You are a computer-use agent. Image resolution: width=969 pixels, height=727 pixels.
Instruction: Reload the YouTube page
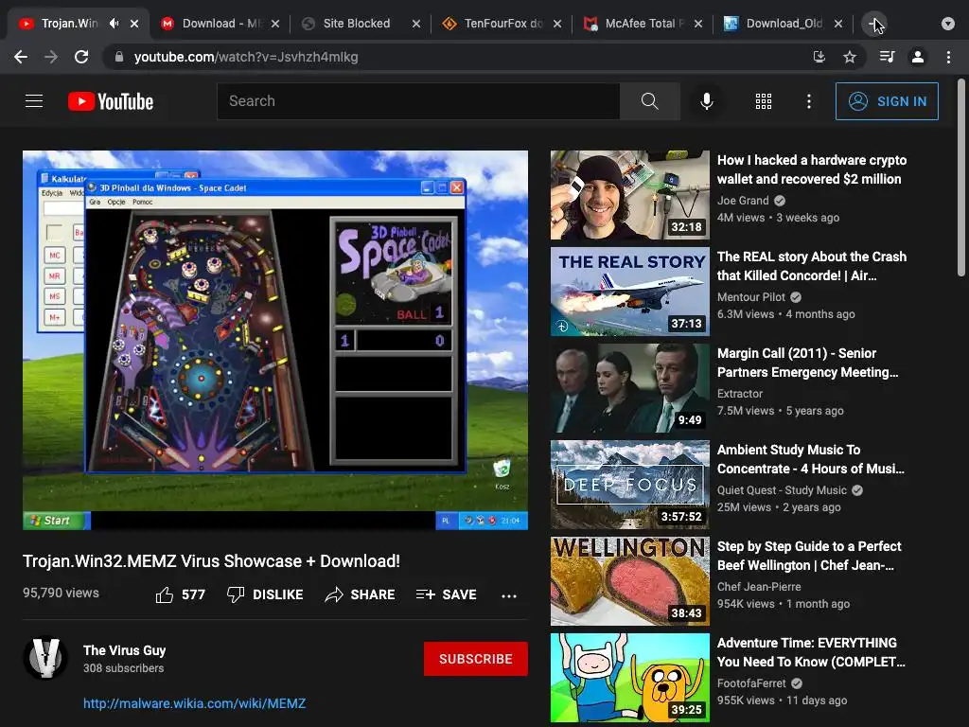(x=81, y=57)
